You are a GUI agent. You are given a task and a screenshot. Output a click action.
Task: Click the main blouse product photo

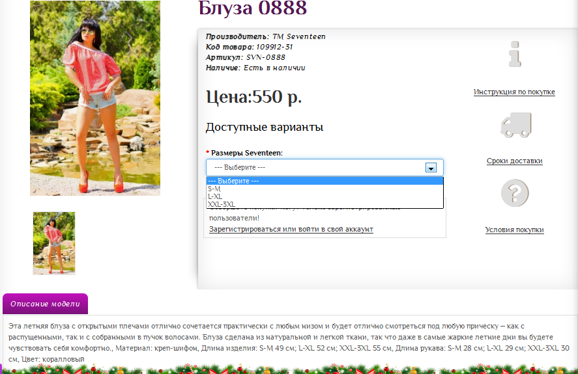(95, 98)
